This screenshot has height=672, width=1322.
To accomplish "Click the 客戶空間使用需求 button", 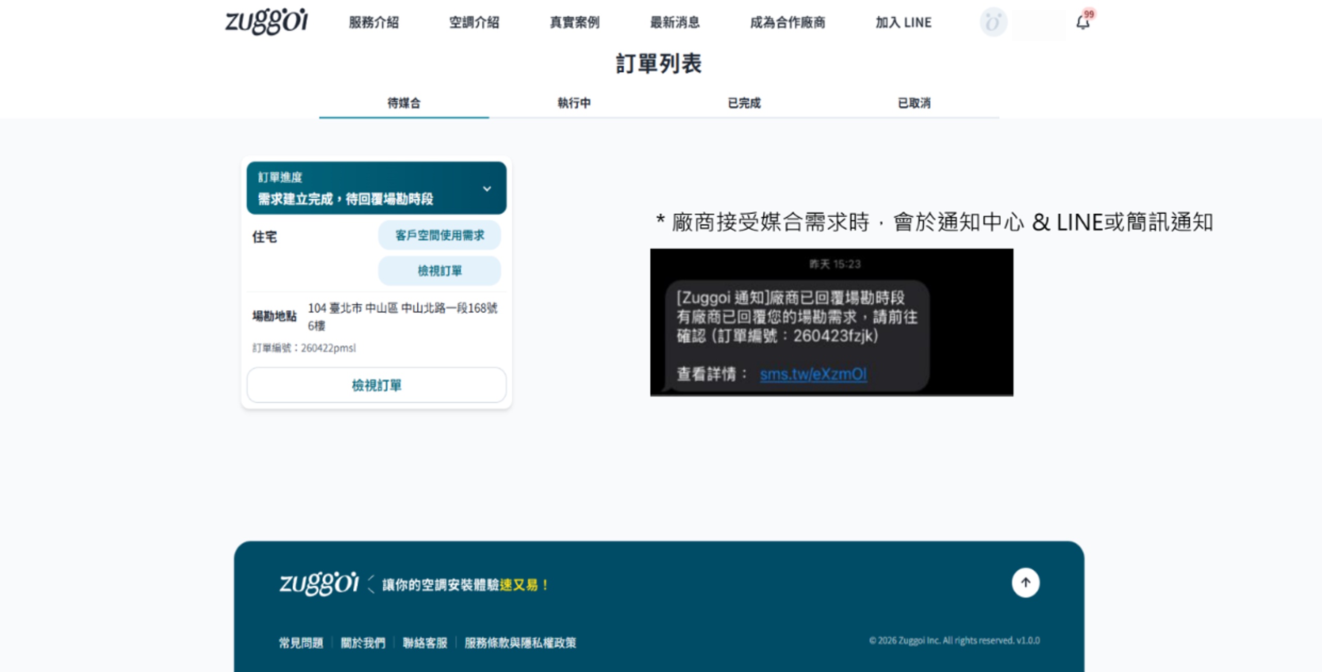I will point(439,235).
